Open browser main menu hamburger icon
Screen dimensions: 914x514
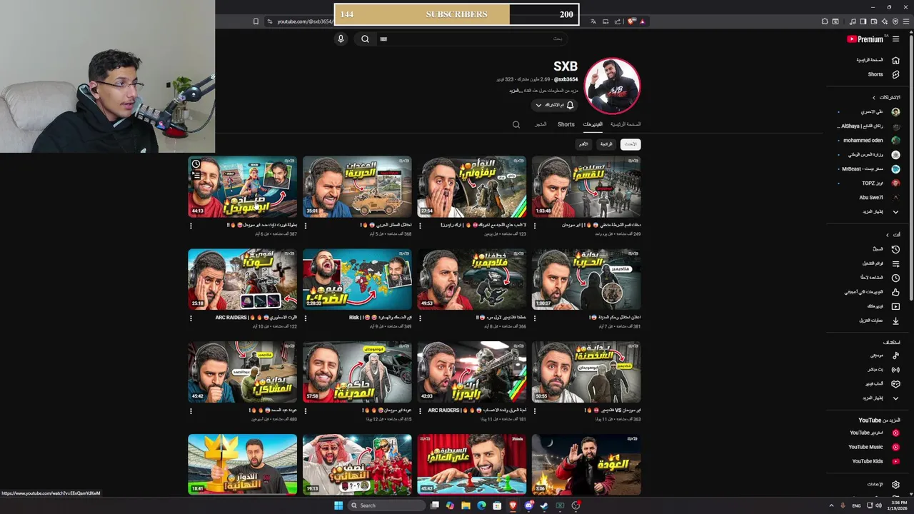[x=905, y=21]
